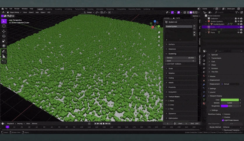Select the Rotate tool
Image resolution: width=244 pixels, height=141 pixels.
click(x=4, y=36)
